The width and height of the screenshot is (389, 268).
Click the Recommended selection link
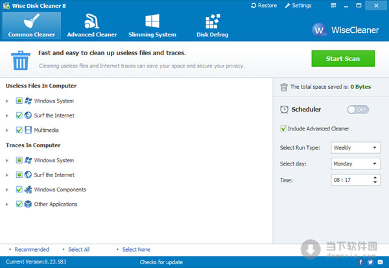[32, 249]
